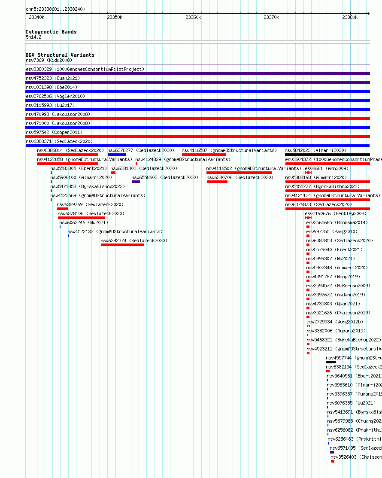The image size is (382, 478).
Task: Click the 23360k ruler position marker
Action: point(193,17)
